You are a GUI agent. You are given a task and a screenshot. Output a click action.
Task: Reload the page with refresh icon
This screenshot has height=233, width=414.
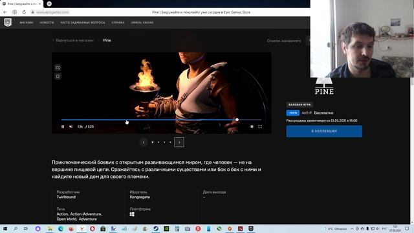click(24, 12)
